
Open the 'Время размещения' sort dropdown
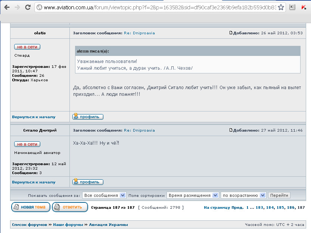(192, 195)
